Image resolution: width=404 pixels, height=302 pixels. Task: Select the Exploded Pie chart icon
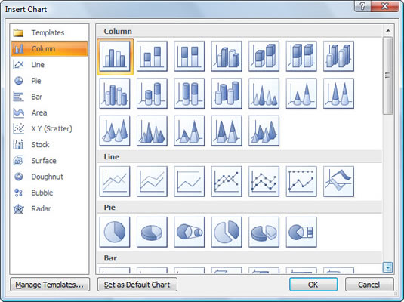227,232
